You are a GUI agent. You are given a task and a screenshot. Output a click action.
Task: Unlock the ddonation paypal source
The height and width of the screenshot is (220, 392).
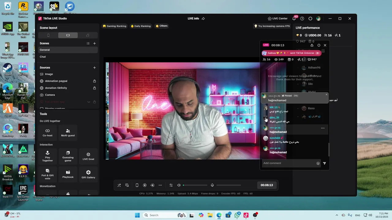[x=94, y=81]
